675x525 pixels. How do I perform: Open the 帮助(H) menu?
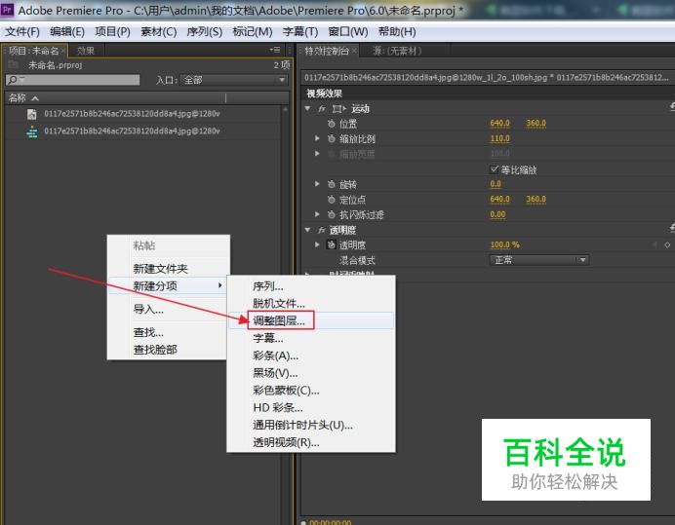pyautogui.click(x=397, y=32)
